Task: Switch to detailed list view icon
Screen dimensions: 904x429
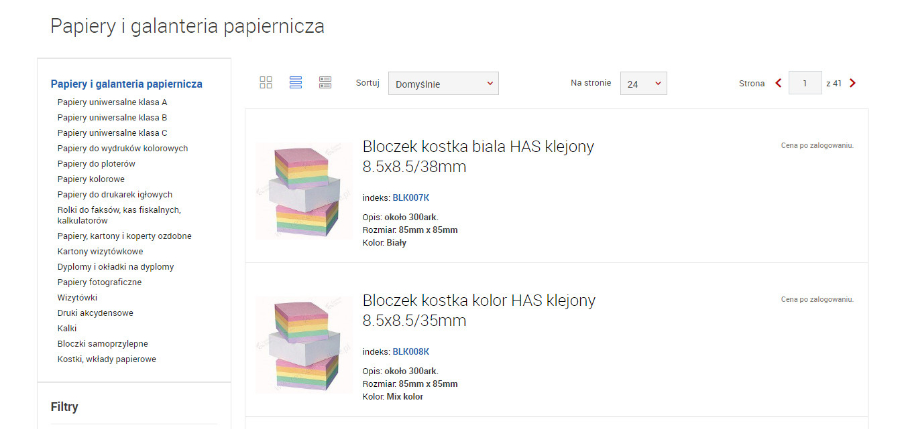Action: point(325,82)
